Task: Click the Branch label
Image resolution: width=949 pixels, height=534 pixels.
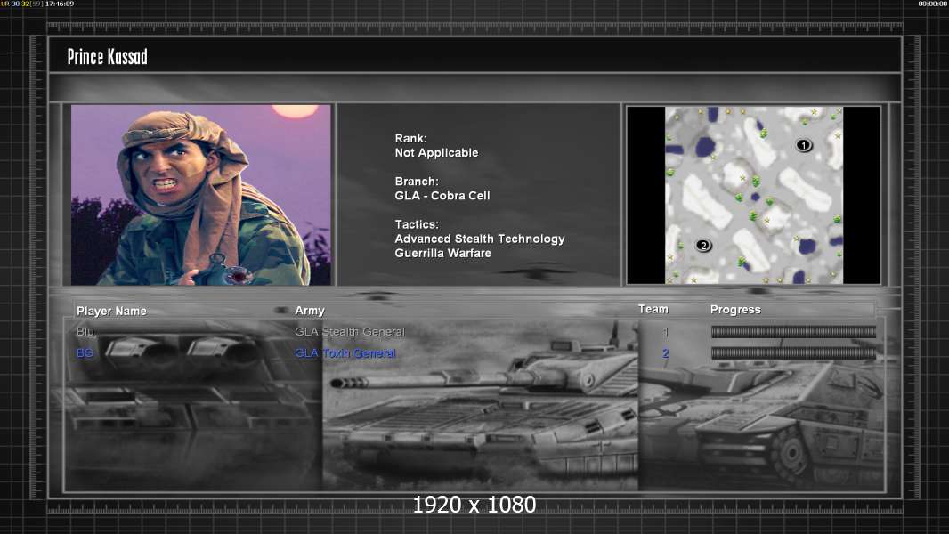Action: pyautogui.click(x=417, y=182)
